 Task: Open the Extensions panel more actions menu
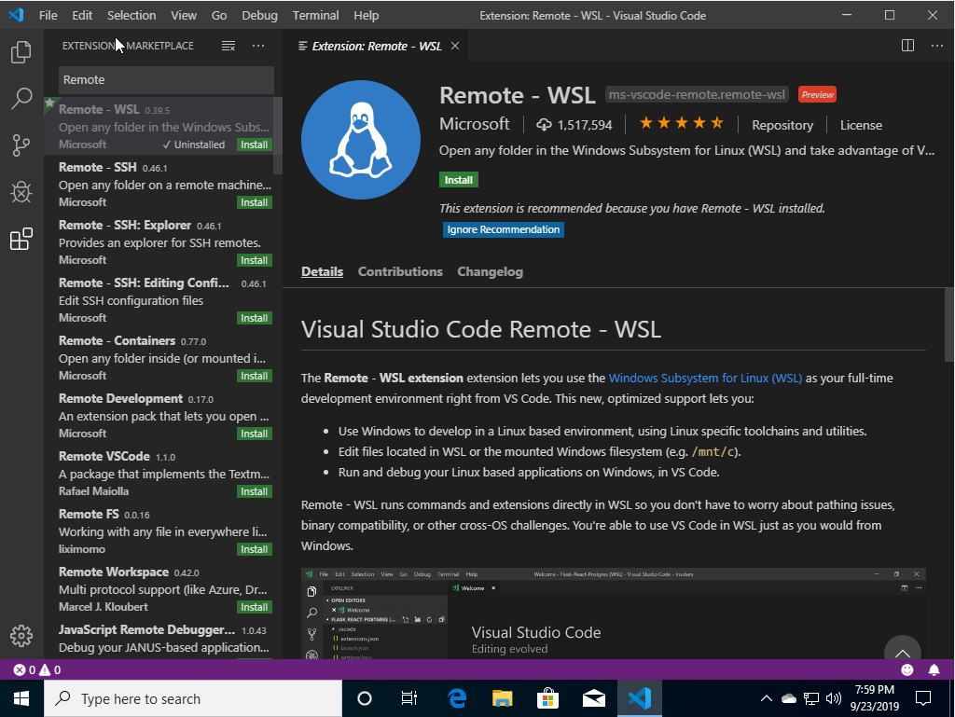257,44
